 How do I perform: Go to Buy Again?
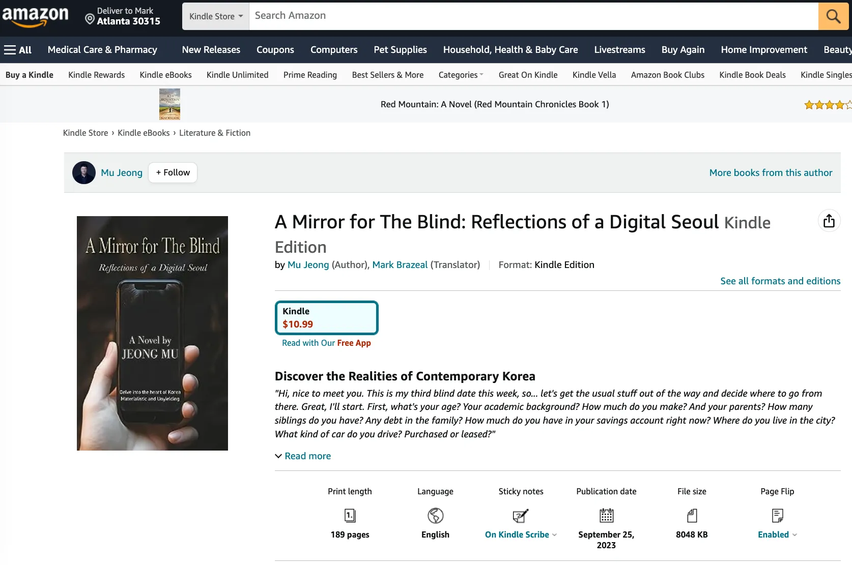click(x=683, y=50)
